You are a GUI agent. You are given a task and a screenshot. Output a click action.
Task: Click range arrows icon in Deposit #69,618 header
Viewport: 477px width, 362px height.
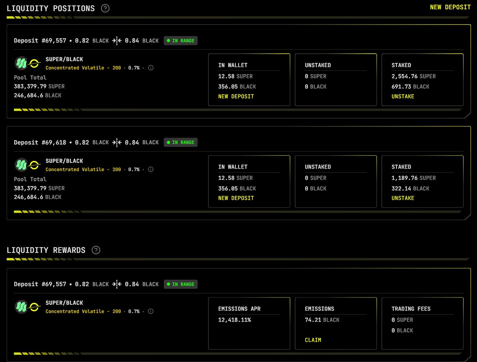(x=117, y=142)
